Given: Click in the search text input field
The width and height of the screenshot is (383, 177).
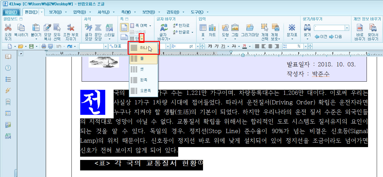Looking at the screenshot, I should coord(329,28).
